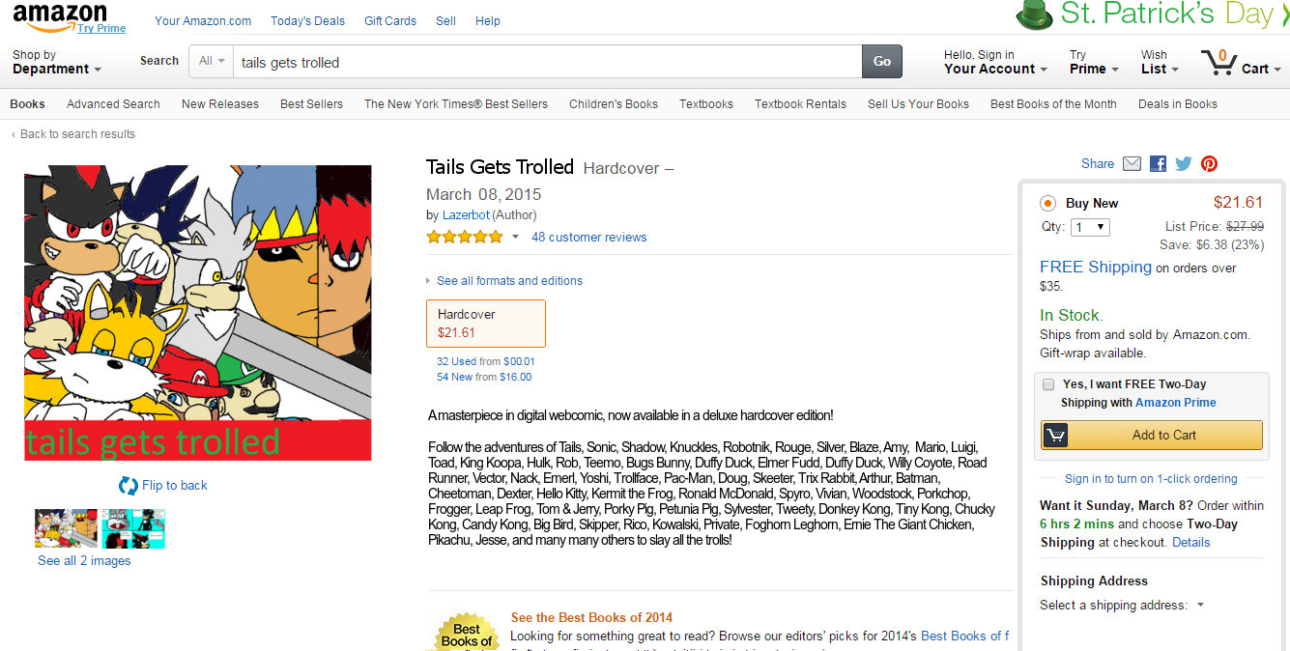Click the second cover thumbnail image
1290x651 pixels.
point(133,529)
